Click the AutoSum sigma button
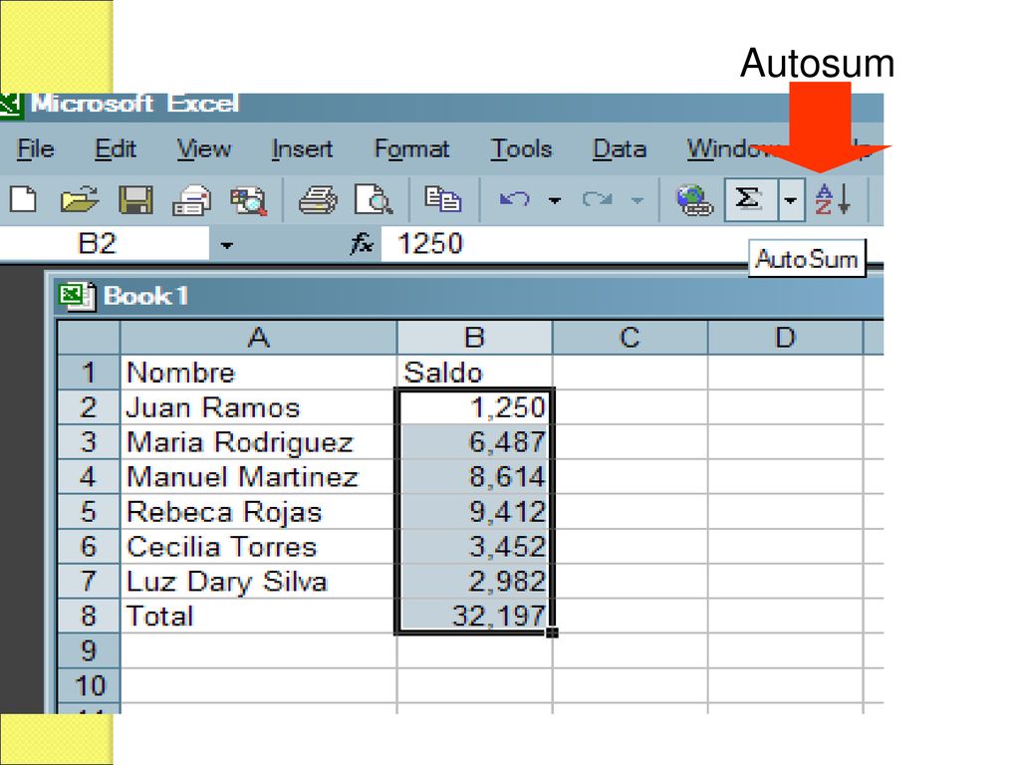The height and width of the screenshot is (765, 1020). (x=750, y=199)
